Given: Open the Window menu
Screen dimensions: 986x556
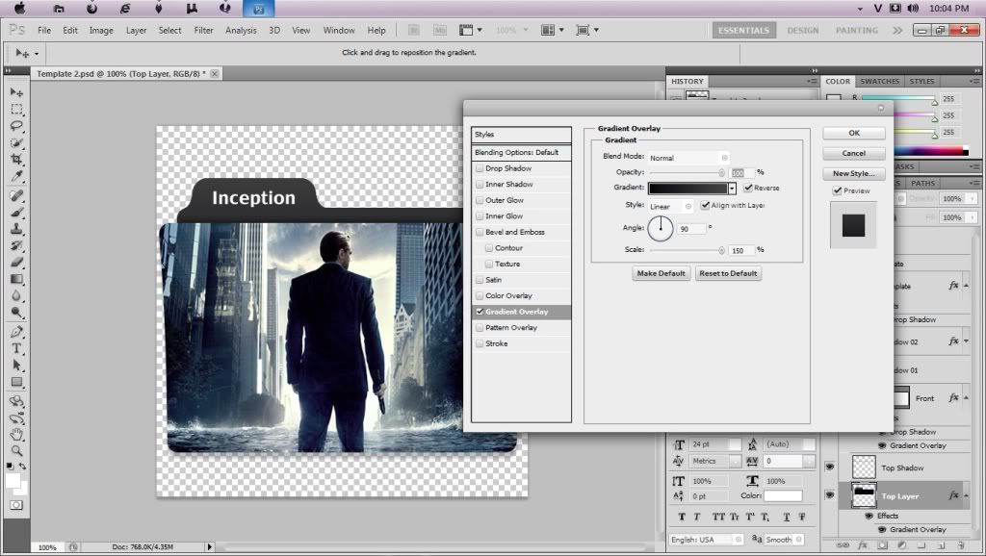Looking at the screenshot, I should point(339,30).
